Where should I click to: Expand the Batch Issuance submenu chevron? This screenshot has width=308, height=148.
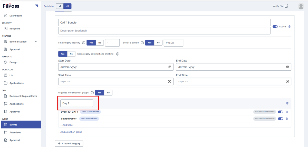36,41
